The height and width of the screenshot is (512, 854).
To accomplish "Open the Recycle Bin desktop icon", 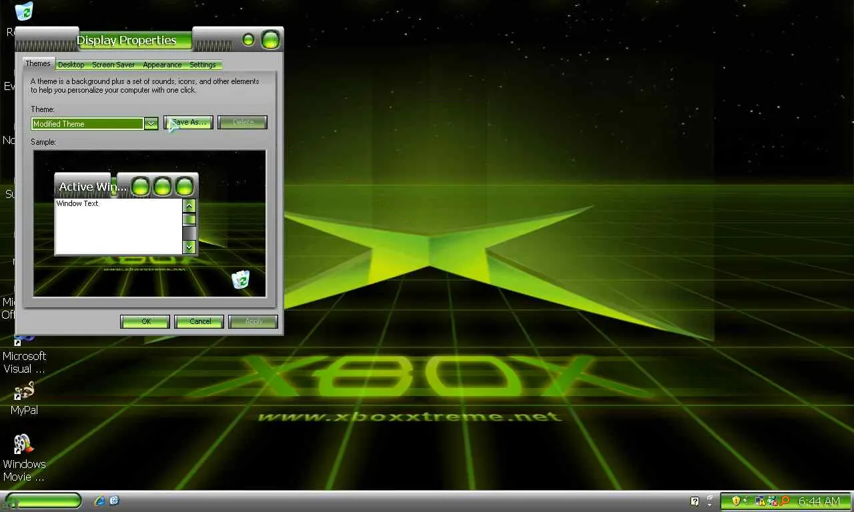I will 23,11.
